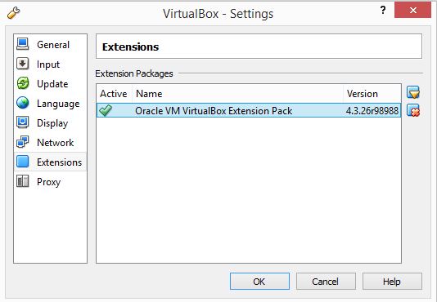Open Help for the settings dialog
Screen dimensions: 437x302
pyautogui.click(x=392, y=282)
